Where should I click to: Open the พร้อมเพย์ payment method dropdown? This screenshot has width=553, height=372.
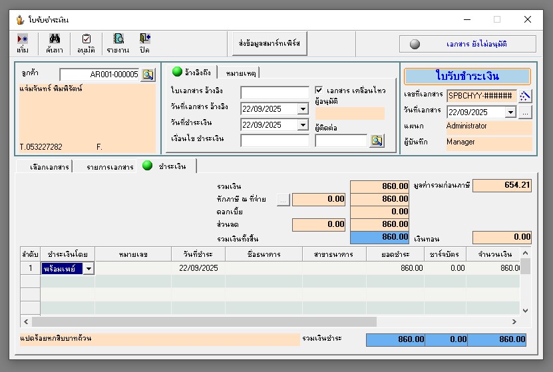coord(89,268)
